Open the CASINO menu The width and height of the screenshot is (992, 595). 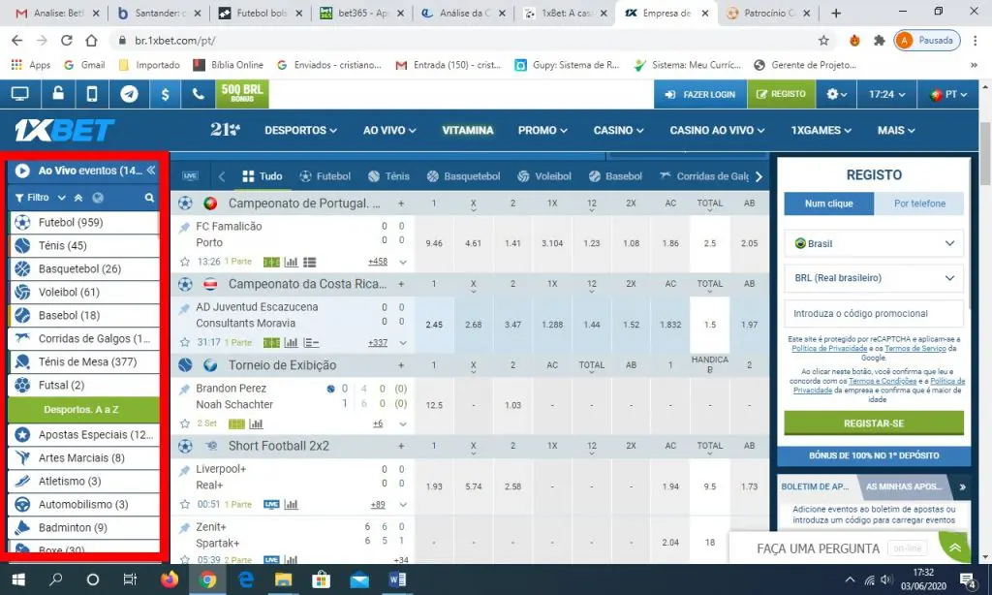pos(618,131)
